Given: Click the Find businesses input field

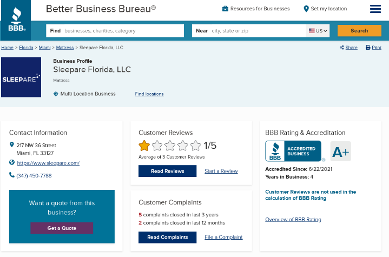Looking at the screenshot, I should pyautogui.click(x=115, y=31).
